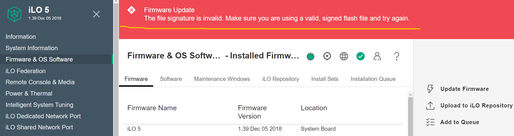This screenshot has height=136, width=514.
Task: Open help via question mark icon
Action: click(x=397, y=57)
